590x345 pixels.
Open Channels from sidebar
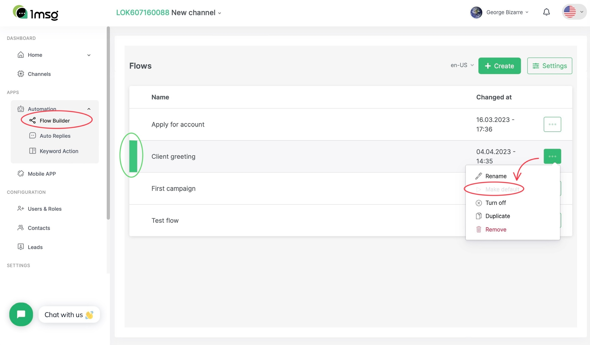(x=39, y=74)
